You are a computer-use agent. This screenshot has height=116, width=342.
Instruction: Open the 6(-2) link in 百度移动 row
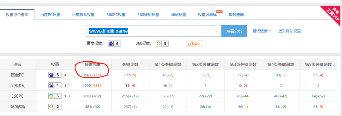[168, 86]
